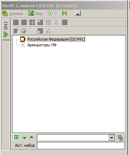Viewport: 130px width, 155px height.
Task: Click the checklist lines toolbar icon
Action: click(x=49, y=22)
